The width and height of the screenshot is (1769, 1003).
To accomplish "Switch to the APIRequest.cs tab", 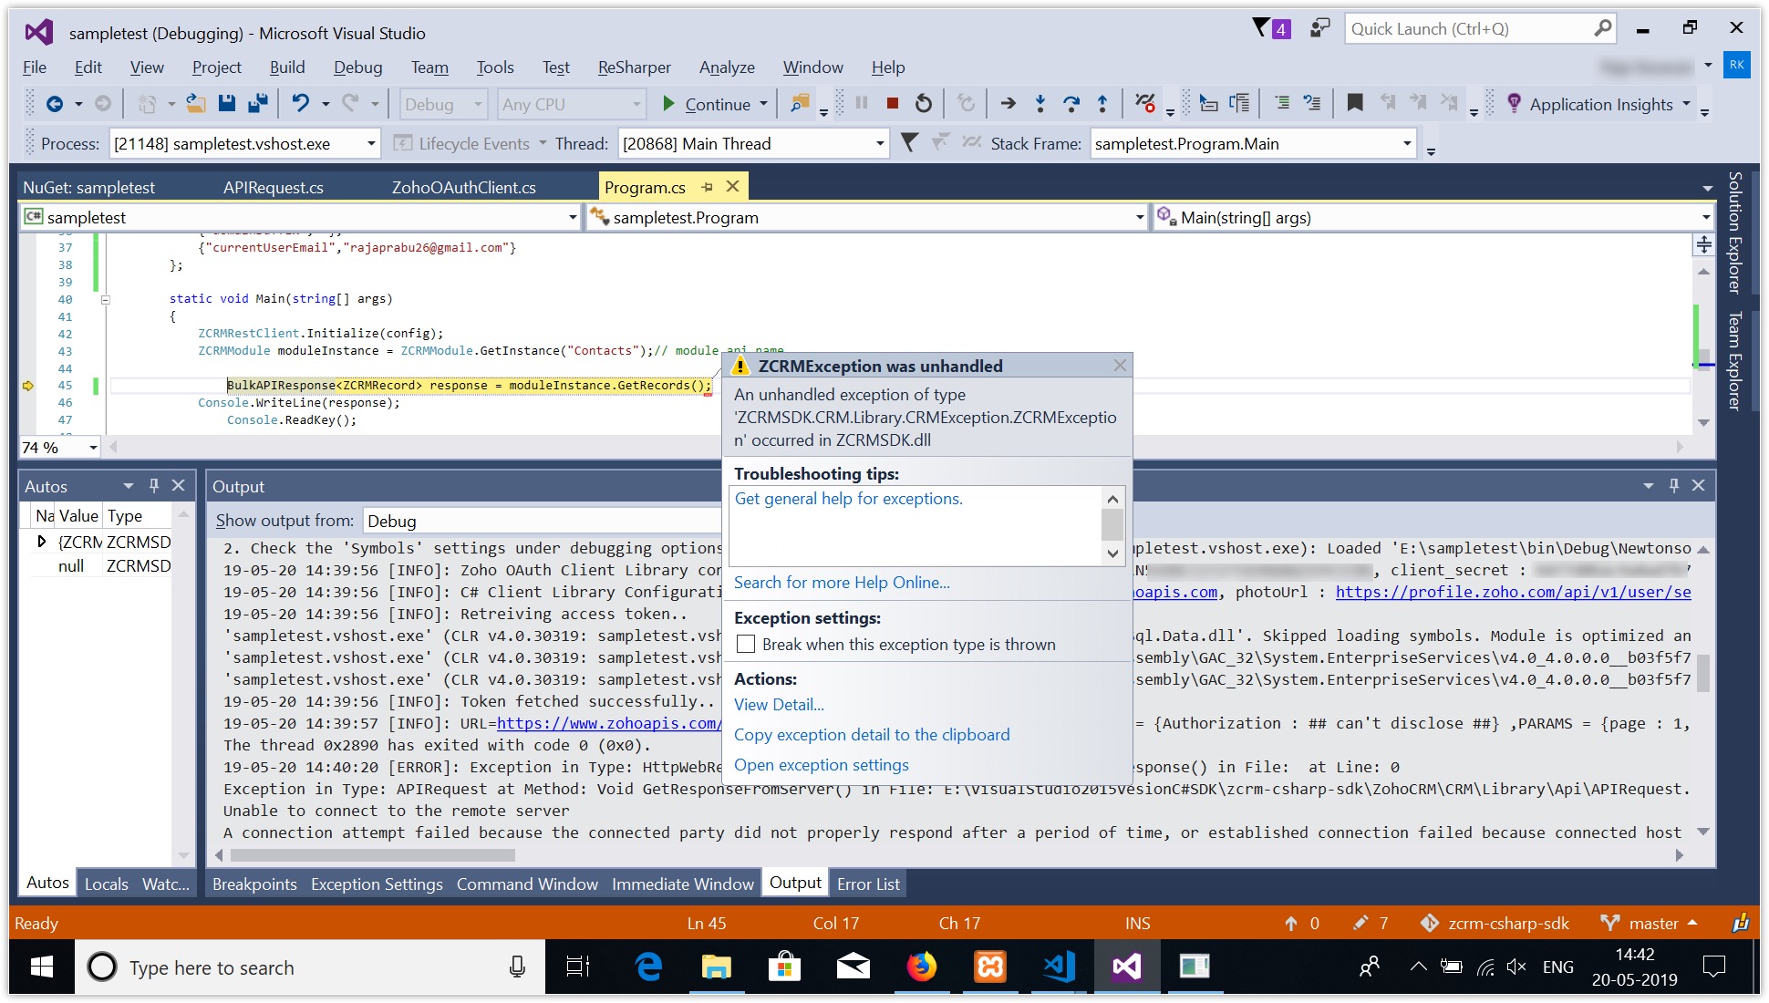I will (273, 187).
